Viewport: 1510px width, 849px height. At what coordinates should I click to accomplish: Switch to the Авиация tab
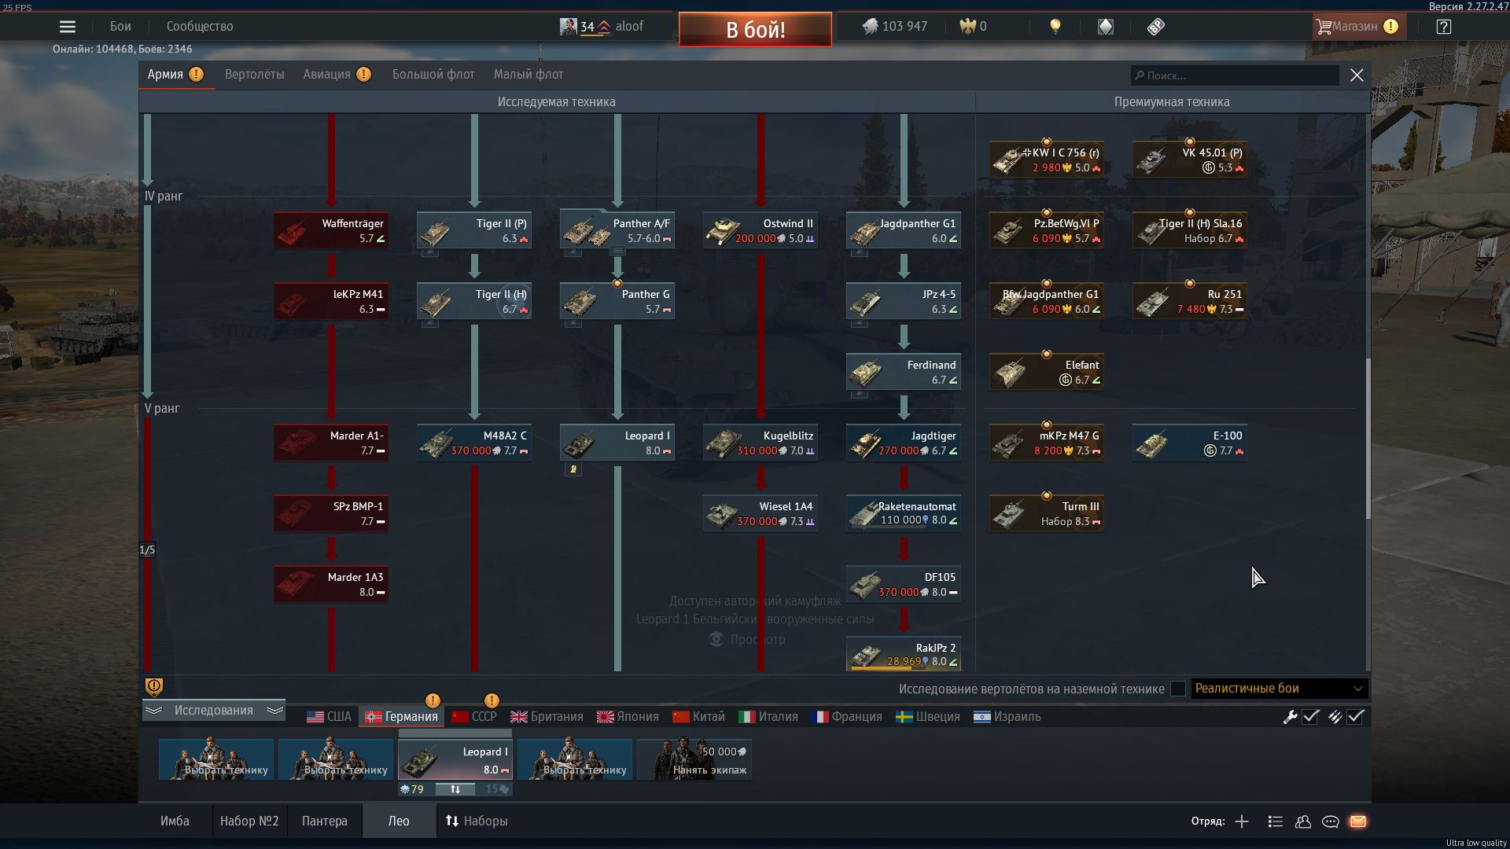pyautogui.click(x=337, y=75)
